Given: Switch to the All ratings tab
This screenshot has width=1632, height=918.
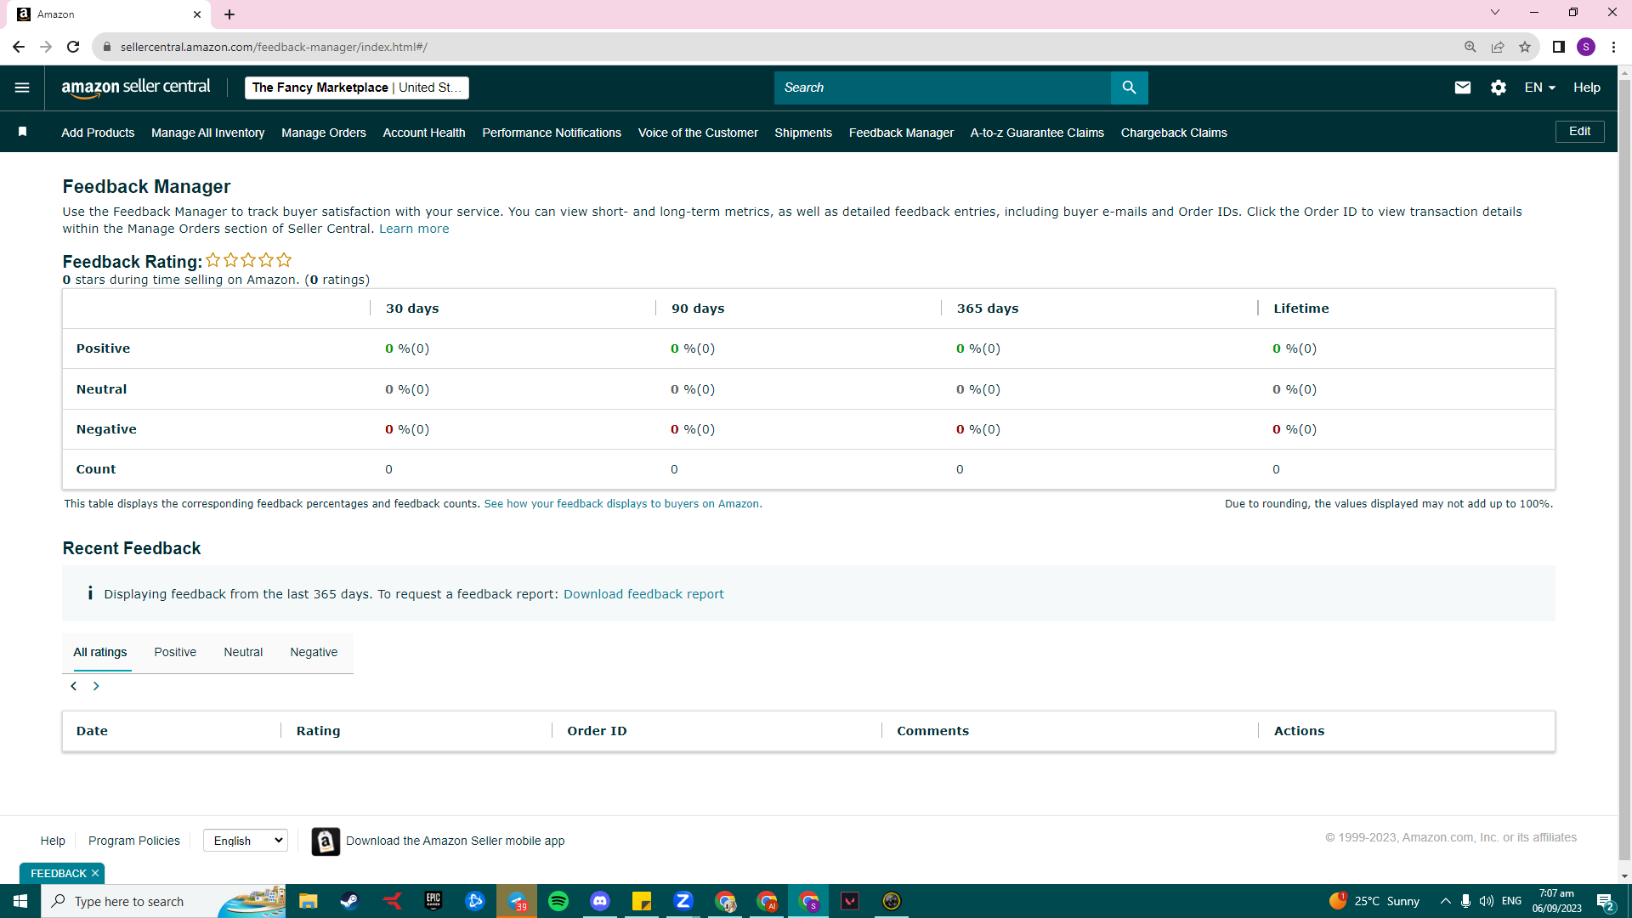Looking at the screenshot, I should [x=100, y=653].
